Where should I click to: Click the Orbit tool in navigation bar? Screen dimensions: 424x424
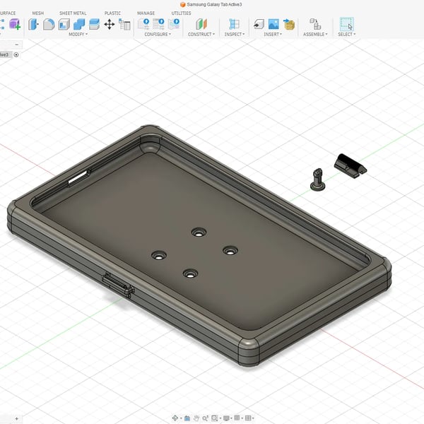coord(175,418)
